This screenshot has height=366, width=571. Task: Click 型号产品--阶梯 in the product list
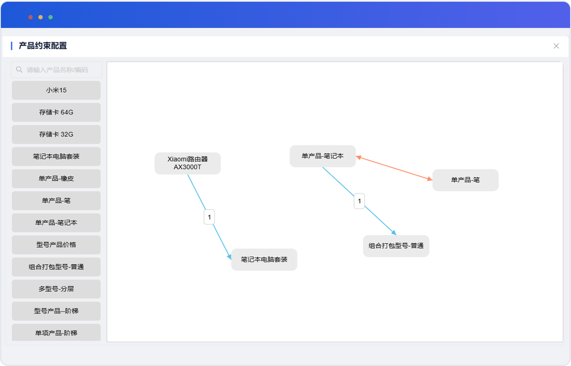coord(56,311)
